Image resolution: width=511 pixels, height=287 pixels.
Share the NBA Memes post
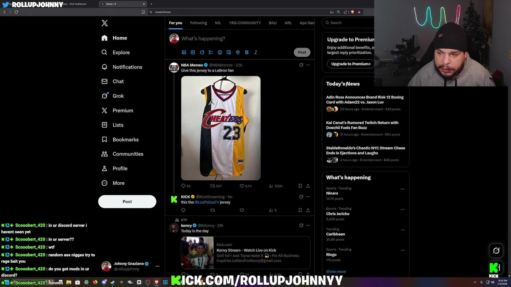point(308,186)
